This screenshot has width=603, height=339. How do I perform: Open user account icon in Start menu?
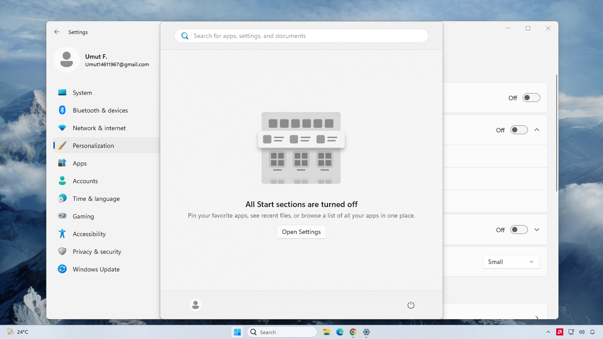click(196, 305)
